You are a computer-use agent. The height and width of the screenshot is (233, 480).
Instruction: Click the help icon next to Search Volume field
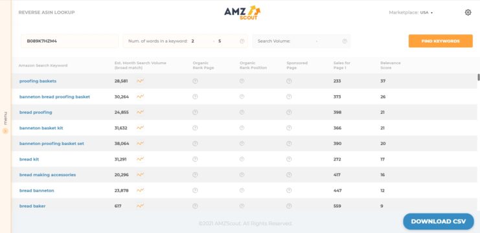pos(345,41)
